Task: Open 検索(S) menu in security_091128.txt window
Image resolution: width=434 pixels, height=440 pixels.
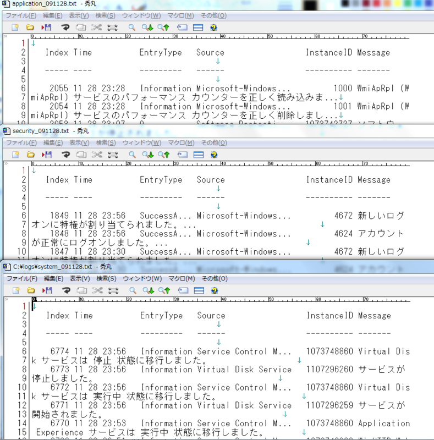Action: 106,143
